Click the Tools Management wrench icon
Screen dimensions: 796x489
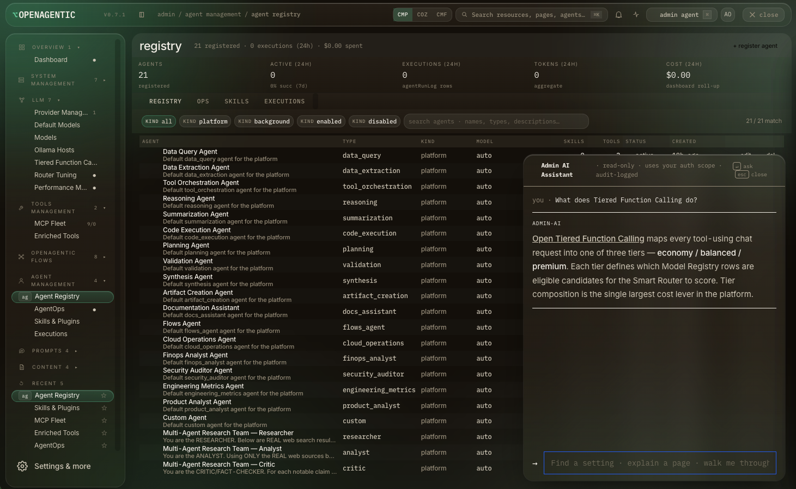click(x=21, y=208)
